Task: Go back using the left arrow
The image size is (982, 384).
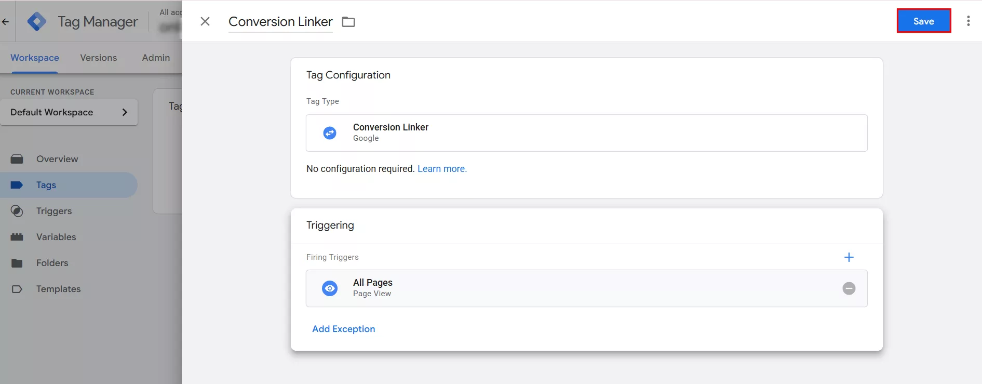Action: click(x=6, y=22)
